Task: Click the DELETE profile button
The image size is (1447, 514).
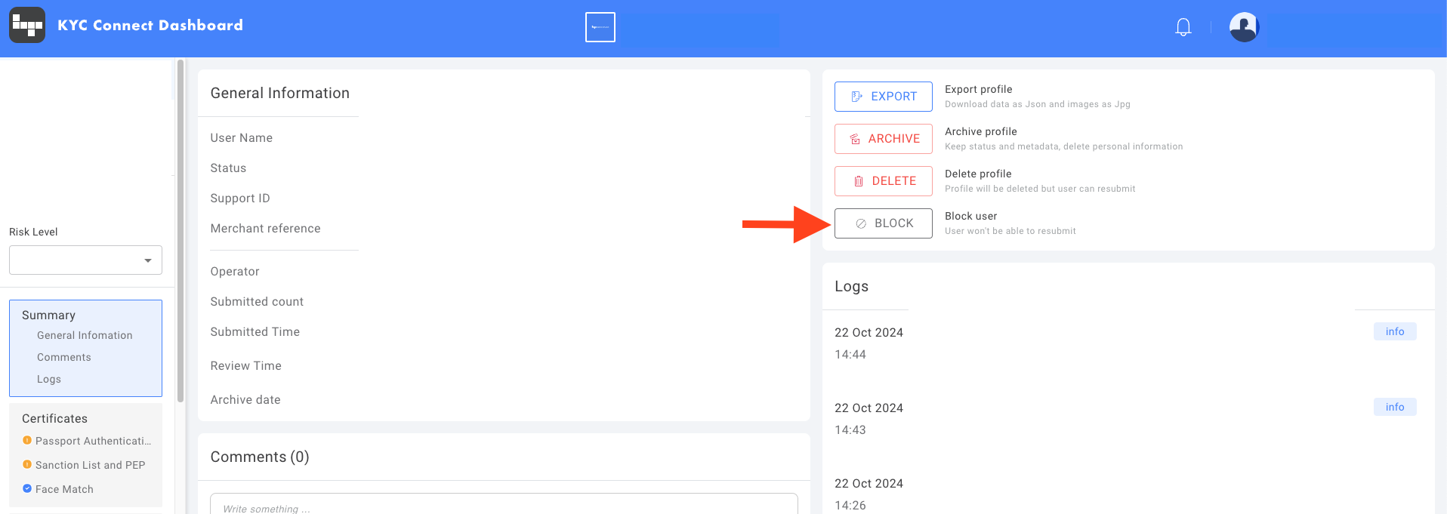Action: click(x=884, y=181)
